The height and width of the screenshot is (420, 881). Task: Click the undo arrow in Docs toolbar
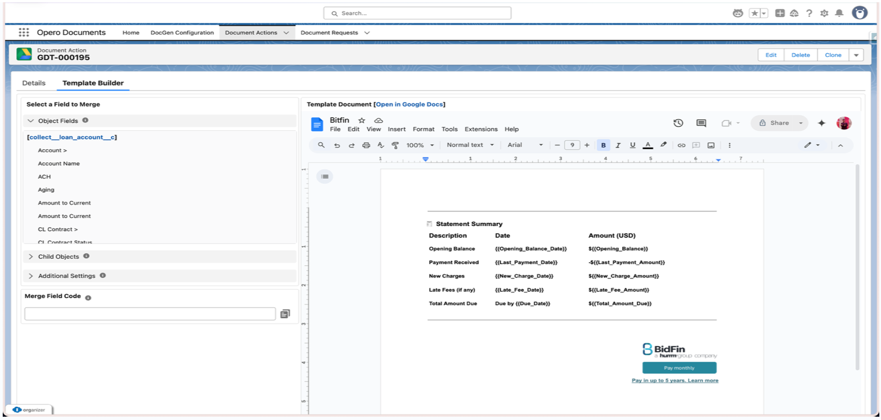[337, 145]
